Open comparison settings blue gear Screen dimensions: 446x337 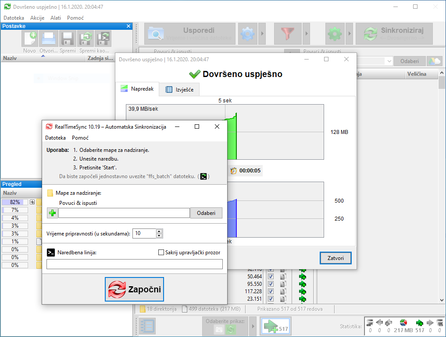(x=247, y=34)
